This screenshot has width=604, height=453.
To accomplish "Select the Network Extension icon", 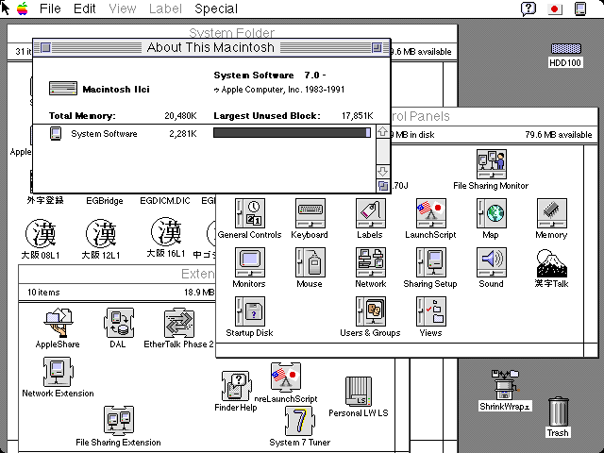I will click(x=57, y=371).
